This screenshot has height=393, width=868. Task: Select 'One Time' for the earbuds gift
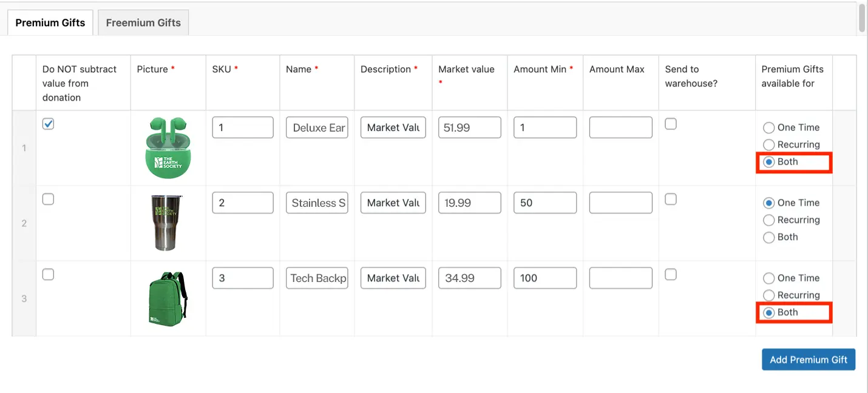769,127
